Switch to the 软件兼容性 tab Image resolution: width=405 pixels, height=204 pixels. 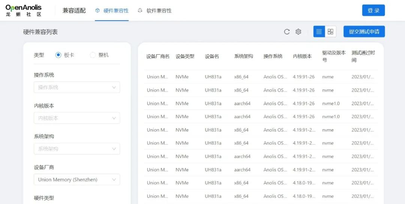pos(159,10)
